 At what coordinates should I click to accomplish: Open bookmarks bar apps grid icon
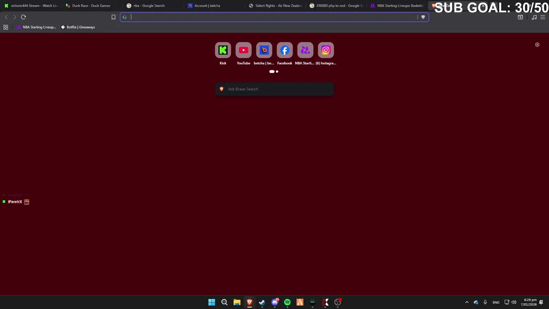click(6, 27)
